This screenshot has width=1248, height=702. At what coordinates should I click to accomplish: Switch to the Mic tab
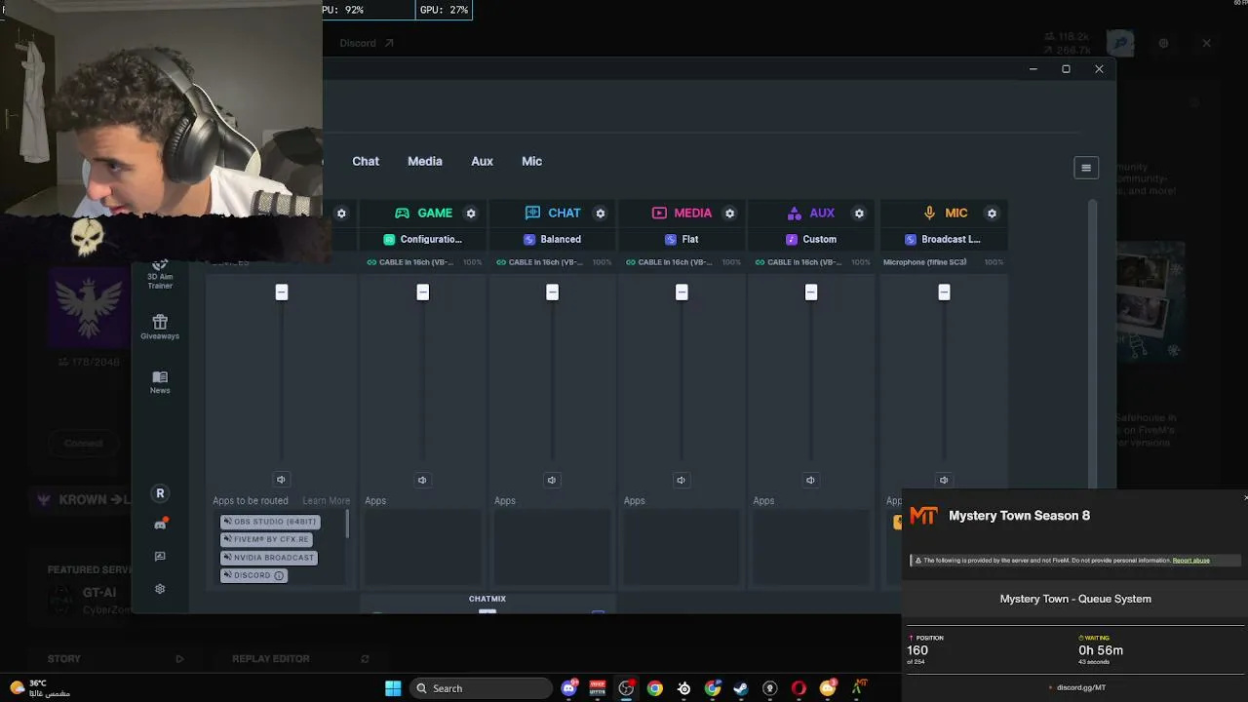pyautogui.click(x=531, y=161)
